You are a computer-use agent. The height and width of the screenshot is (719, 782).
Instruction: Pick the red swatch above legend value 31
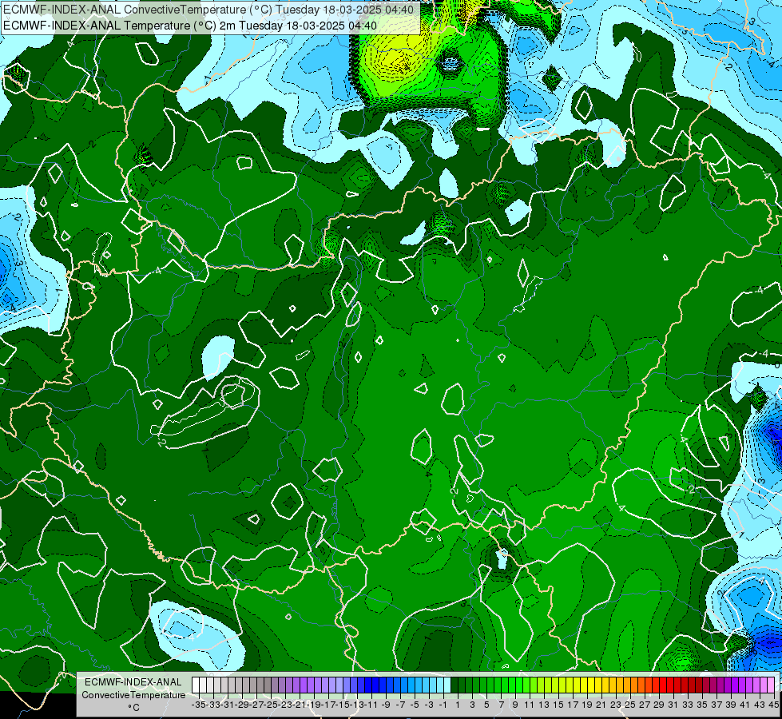click(670, 685)
